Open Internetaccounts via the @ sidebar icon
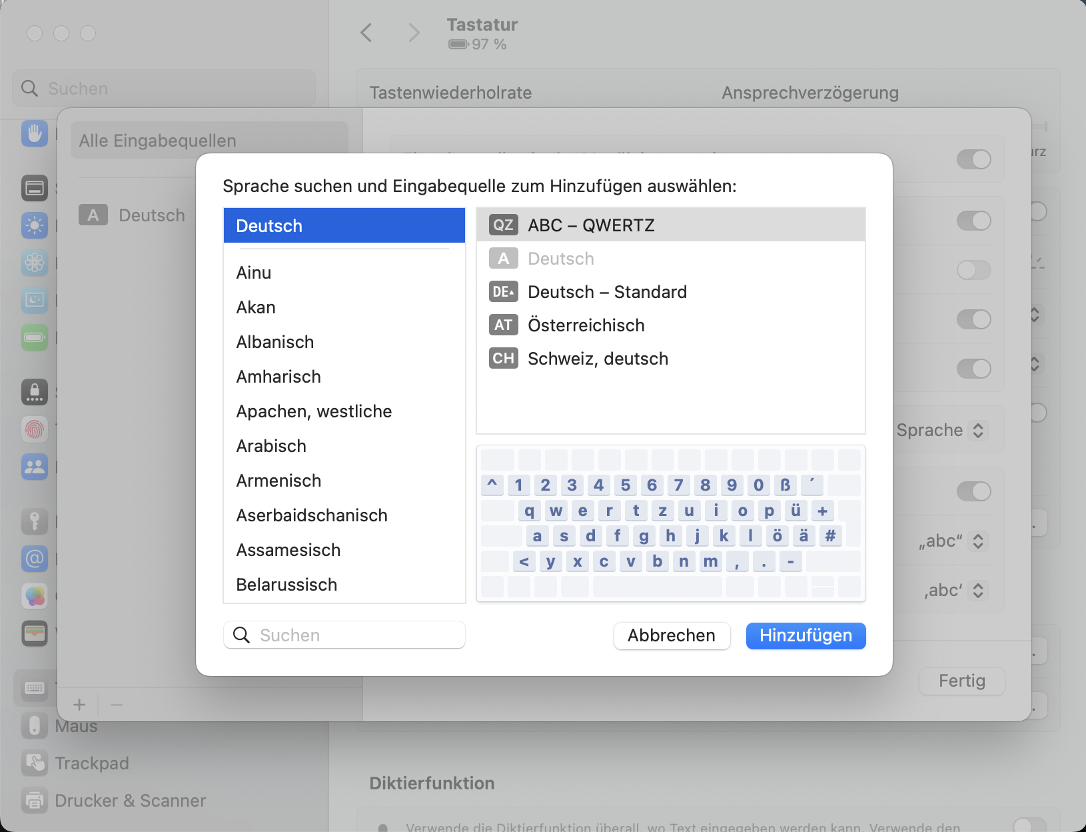1086x832 pixels. 35,559
